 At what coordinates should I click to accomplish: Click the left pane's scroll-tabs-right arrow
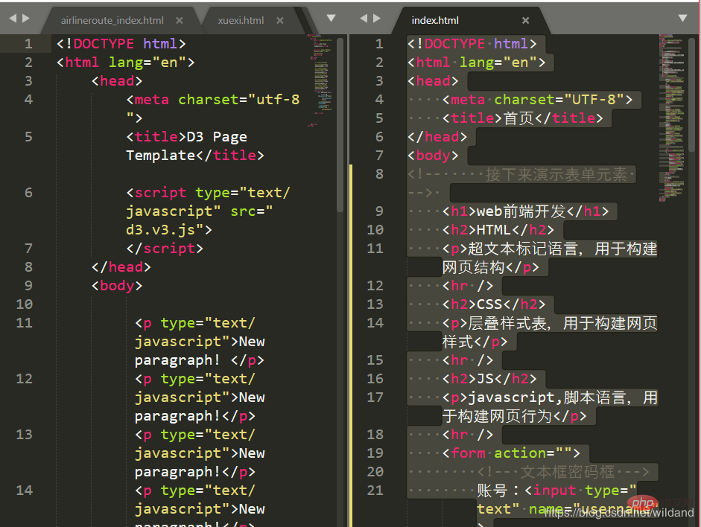click(x=27, y=18)
